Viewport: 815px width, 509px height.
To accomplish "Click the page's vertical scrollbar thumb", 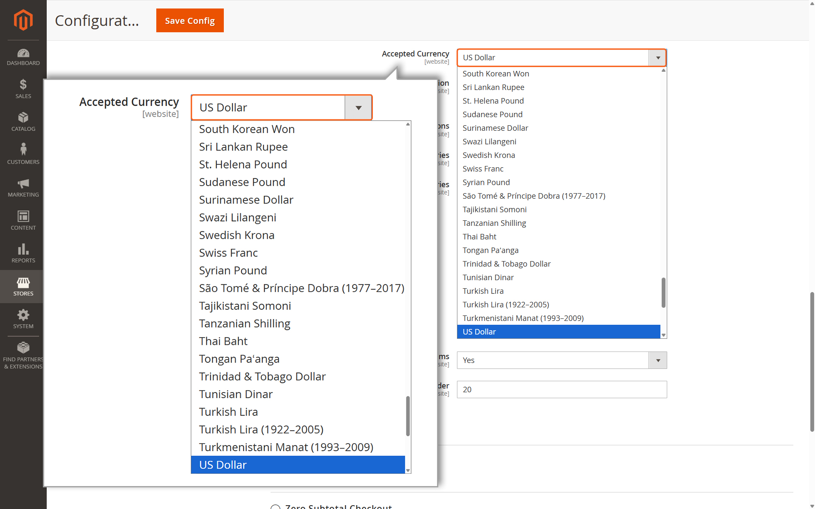I will tap(812, 361).
